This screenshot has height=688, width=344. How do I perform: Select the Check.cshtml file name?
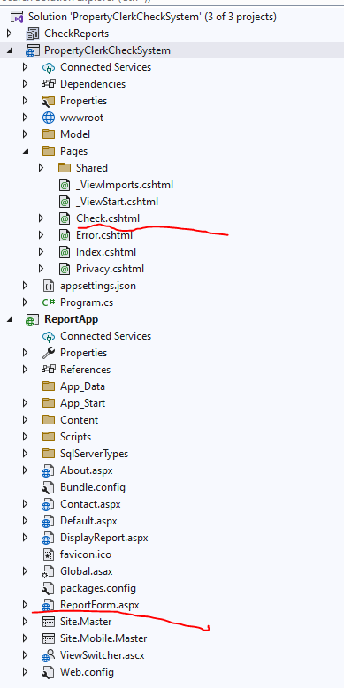tap(108, 218)
